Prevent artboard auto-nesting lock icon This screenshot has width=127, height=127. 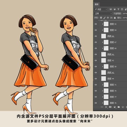click(111, 18)
